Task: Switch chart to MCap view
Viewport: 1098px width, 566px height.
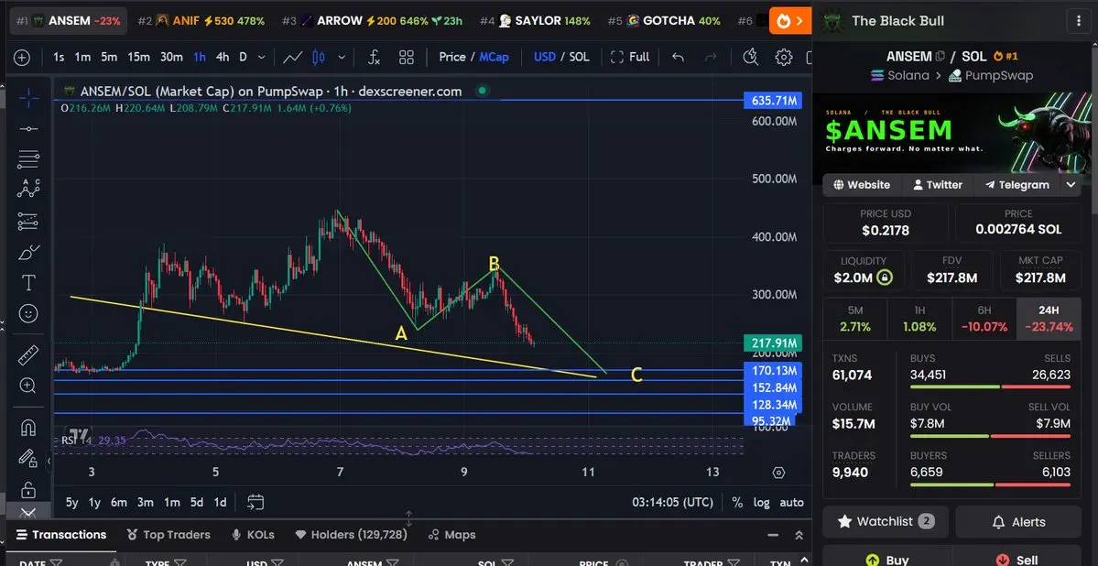Action: coord(494,57)
